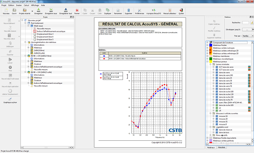Expand Matériaux fluides family
This screenshot has height=153, width=254.
[x=207, y=45]
